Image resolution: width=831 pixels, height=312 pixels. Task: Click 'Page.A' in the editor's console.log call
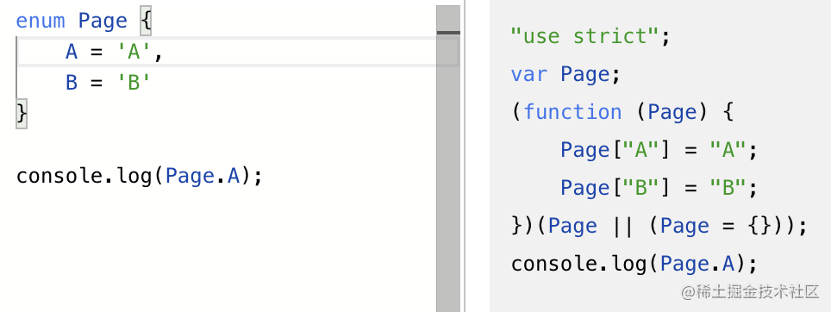203,175
